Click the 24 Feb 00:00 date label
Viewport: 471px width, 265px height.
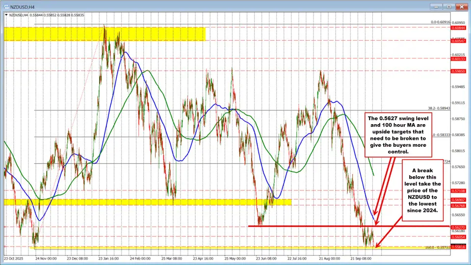(140, 259)
